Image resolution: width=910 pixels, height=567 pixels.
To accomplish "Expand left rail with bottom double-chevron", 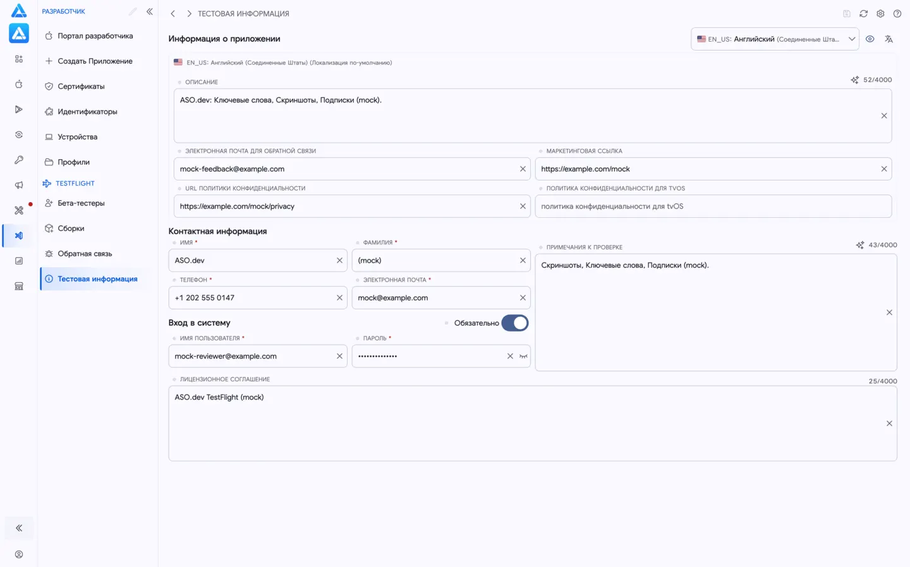I will (x=19, y=528).
